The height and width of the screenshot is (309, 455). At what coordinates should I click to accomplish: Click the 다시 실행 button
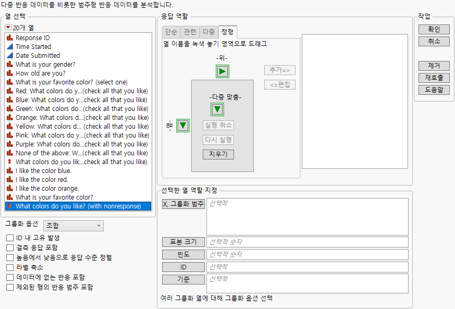(x=218, y=140)
